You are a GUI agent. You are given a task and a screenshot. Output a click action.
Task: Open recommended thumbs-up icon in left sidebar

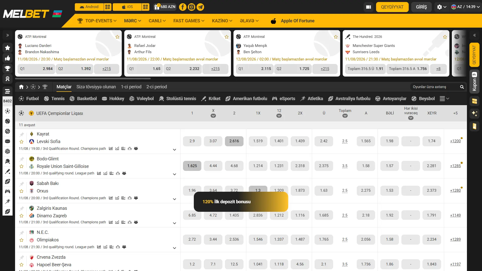click(x=8, y=58)
